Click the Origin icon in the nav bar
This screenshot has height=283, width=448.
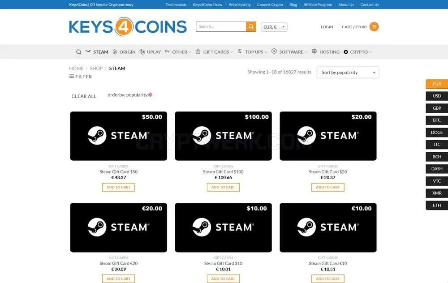115,51
